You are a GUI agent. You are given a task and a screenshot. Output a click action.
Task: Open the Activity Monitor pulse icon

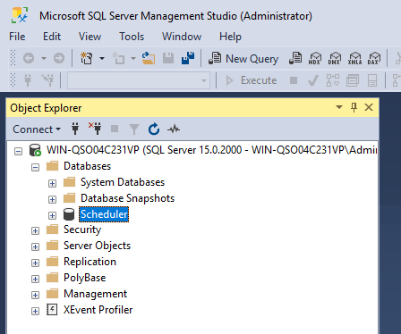coord(174,129)
